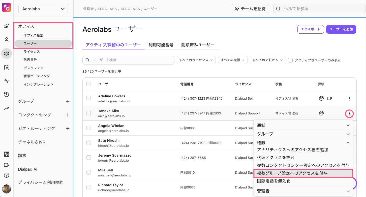Collapse the 権限 section in context menu
366x197 pixels.
coord(303,143)
